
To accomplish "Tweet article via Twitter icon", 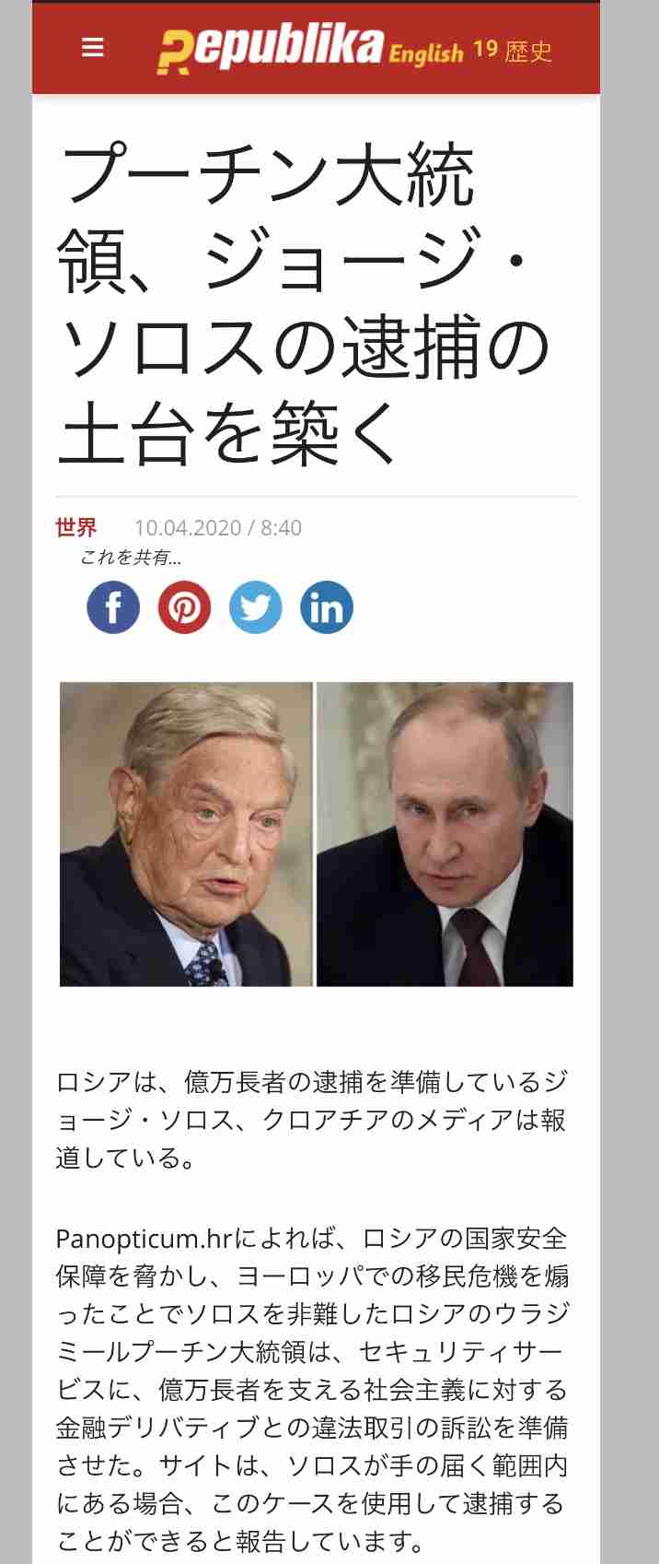I will pyautogui.click(x=255, y=607).
